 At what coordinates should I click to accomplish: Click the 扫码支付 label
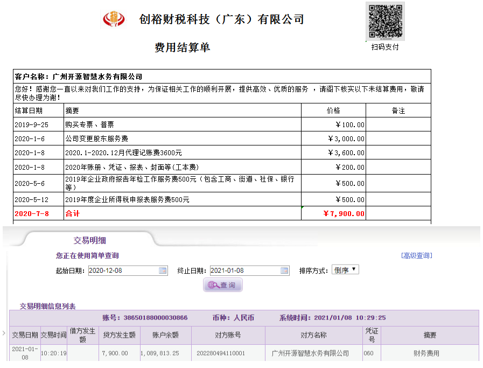click(385, 47)
